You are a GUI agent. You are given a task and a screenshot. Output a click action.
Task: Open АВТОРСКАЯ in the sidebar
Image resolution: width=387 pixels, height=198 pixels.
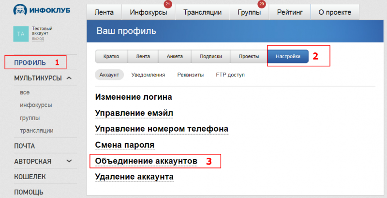pos(33,162)
